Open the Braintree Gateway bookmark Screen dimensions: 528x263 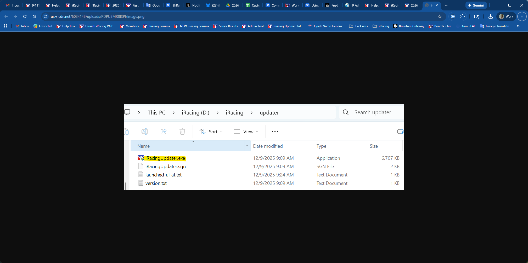click(409, 26)
